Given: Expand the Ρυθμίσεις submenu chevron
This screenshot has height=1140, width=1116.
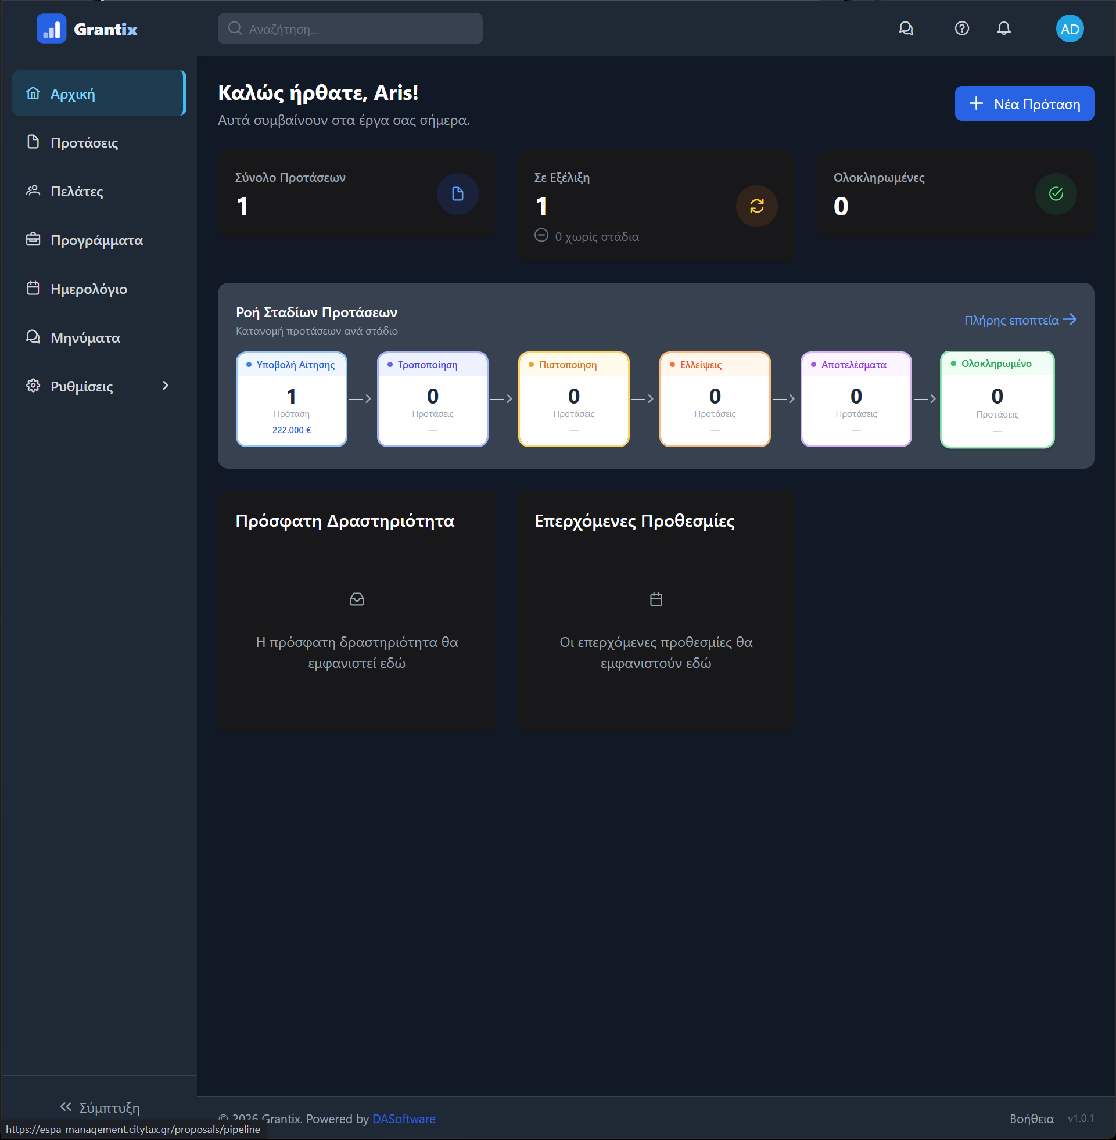Looking at the screenshot, I should point(166,386).
